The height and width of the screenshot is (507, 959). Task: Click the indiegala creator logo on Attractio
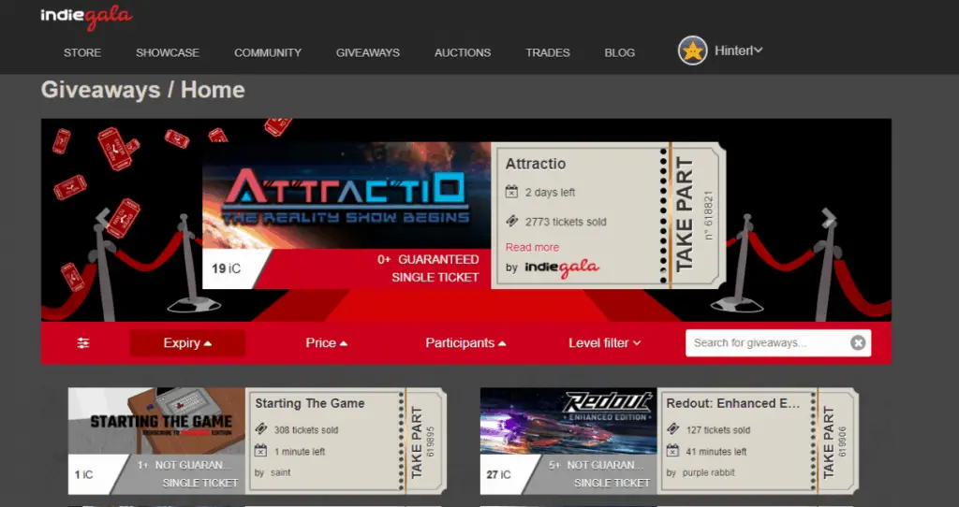tap(562, 268)
